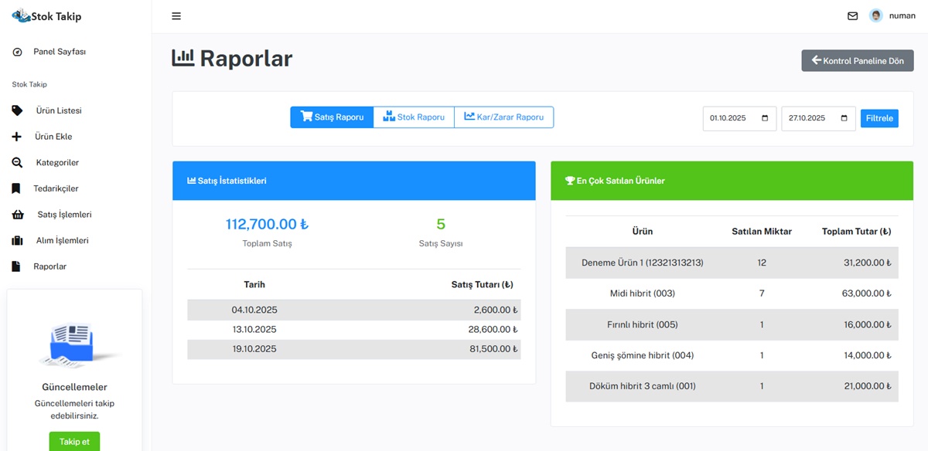Click the Alım İşlemleri briefcase icon
This screenshot has height=451, width=928.
point(17,241)
